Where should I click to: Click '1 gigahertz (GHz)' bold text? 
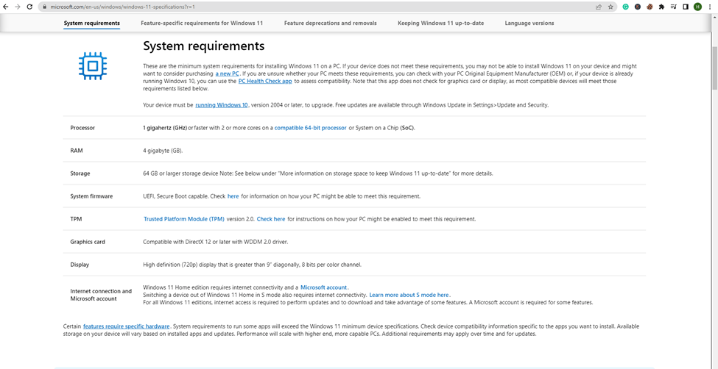click(x=165, y=128)
